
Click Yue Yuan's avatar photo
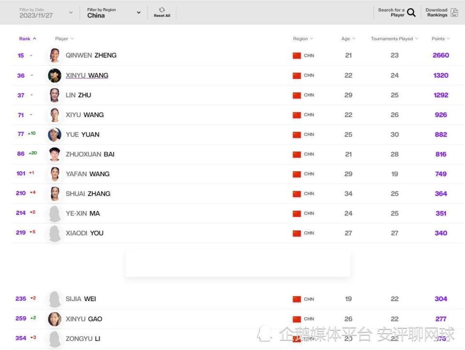coord(55,135)
